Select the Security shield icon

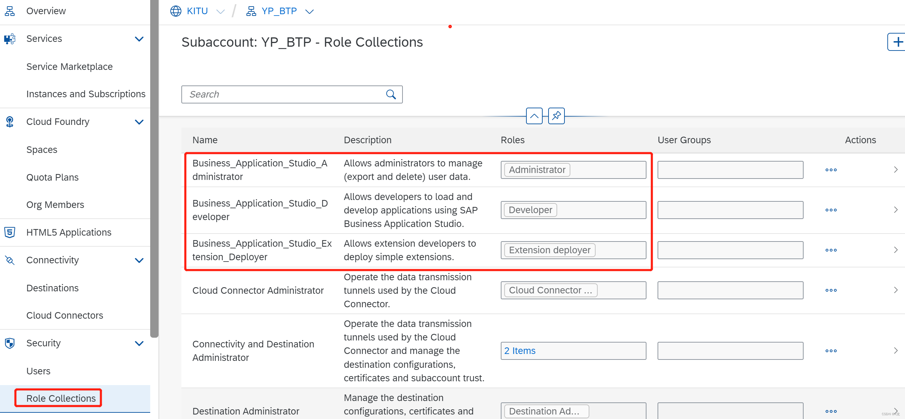click(9, 343)
